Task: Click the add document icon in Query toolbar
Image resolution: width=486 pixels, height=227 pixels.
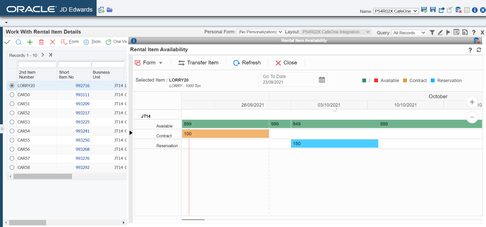Action: tap(465, 32)
